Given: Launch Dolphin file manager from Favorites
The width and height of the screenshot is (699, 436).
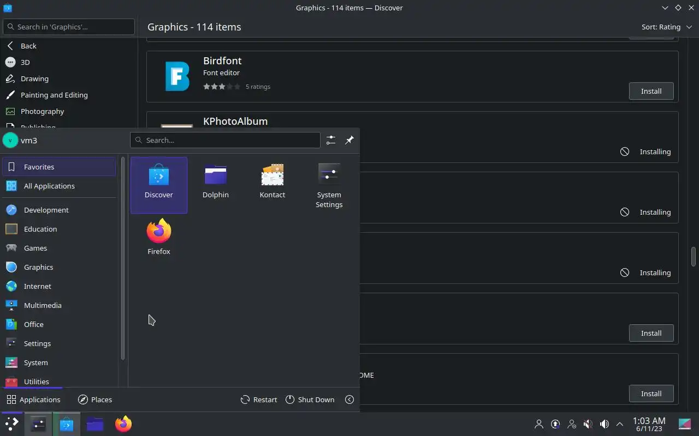Looking at the screenshot, I should click(216, 185).
